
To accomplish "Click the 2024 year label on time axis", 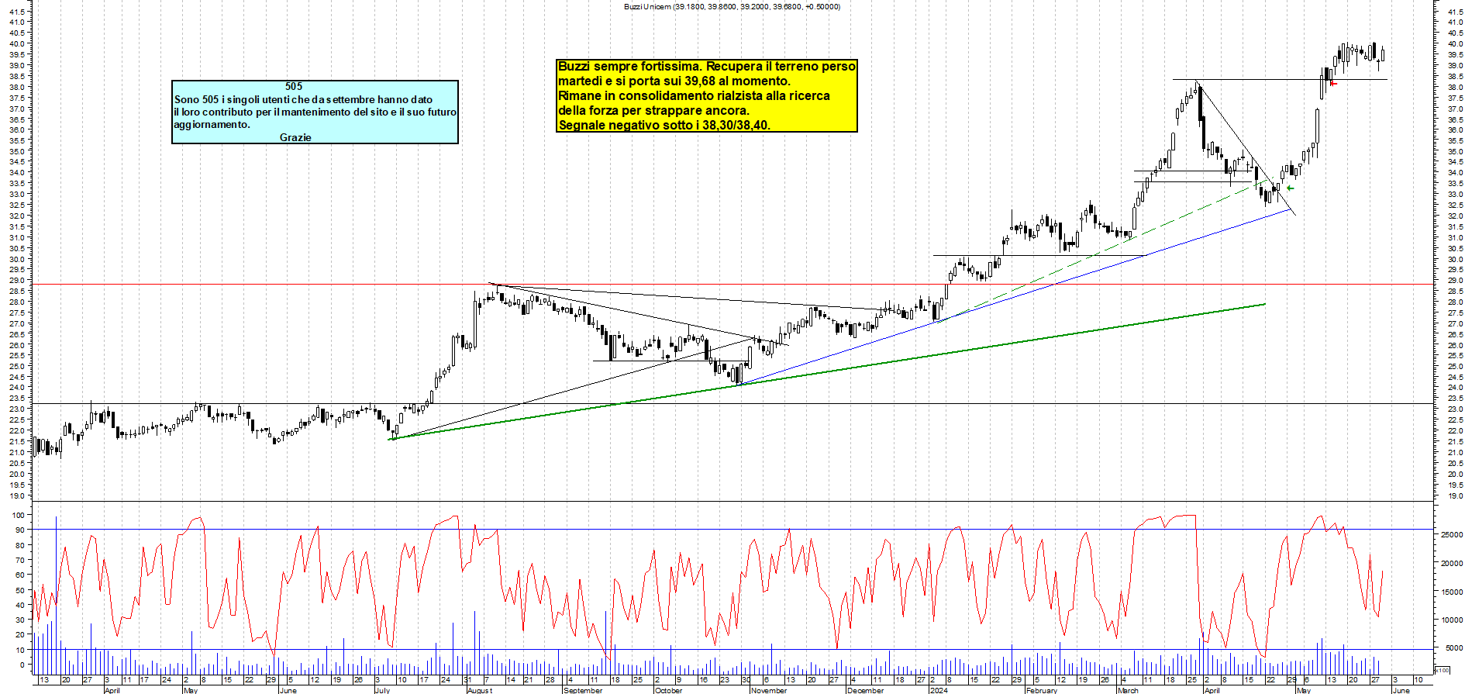I will 939,690.
